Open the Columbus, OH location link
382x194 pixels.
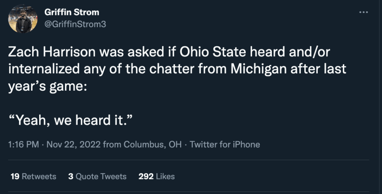coord(153,144)
